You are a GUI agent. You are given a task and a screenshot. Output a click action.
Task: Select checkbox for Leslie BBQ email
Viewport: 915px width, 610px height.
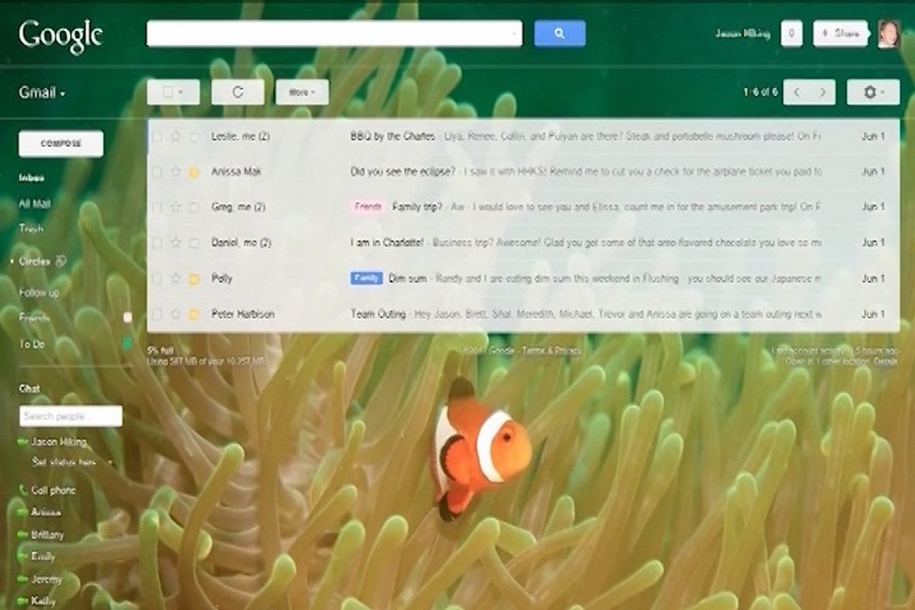point(157,136)
